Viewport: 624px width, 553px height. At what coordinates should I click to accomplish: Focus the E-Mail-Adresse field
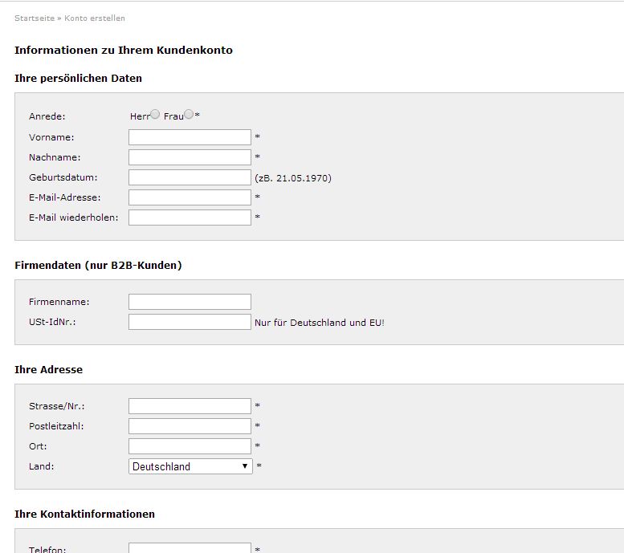190,197
